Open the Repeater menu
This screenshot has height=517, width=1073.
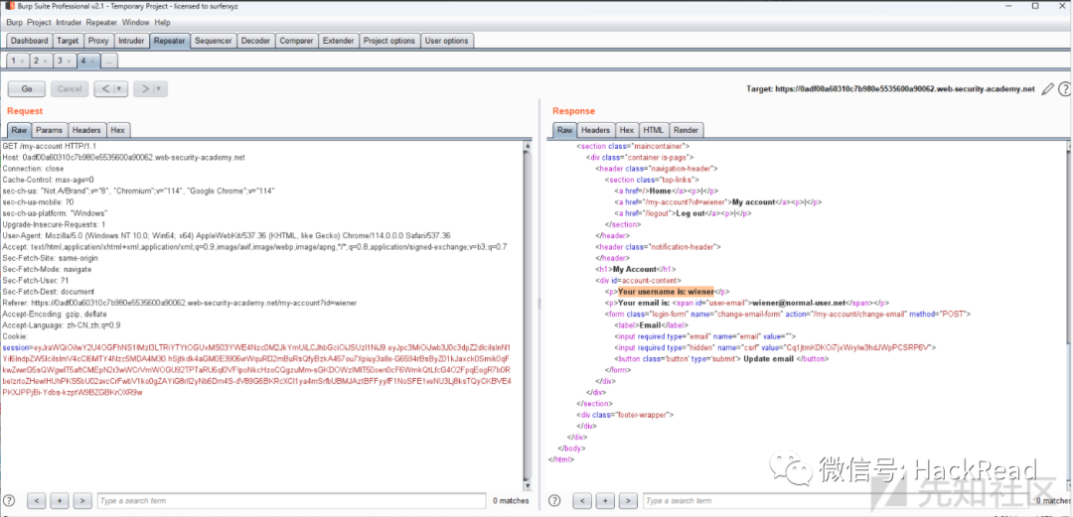tap(102, 23)
